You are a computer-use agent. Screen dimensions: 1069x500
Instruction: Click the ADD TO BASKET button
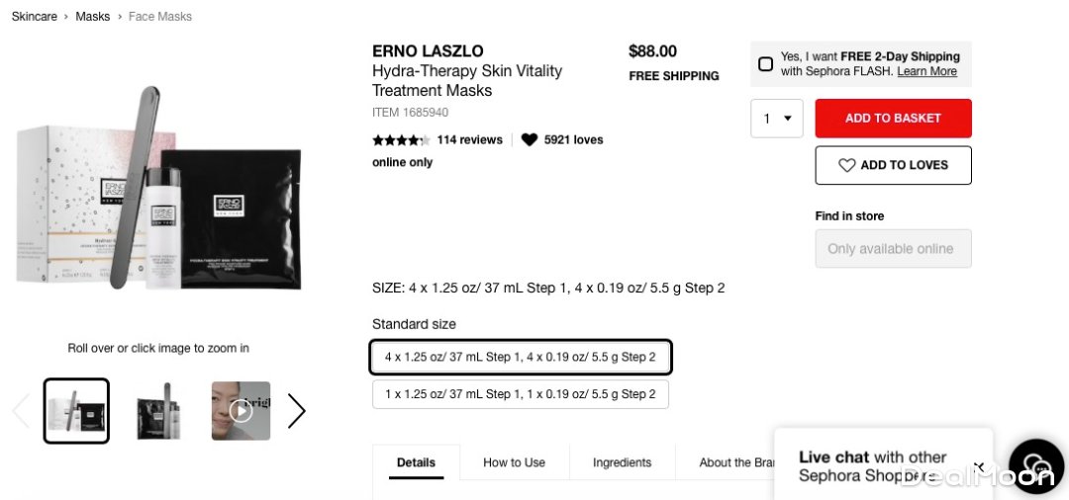click(x=893, y=119)
